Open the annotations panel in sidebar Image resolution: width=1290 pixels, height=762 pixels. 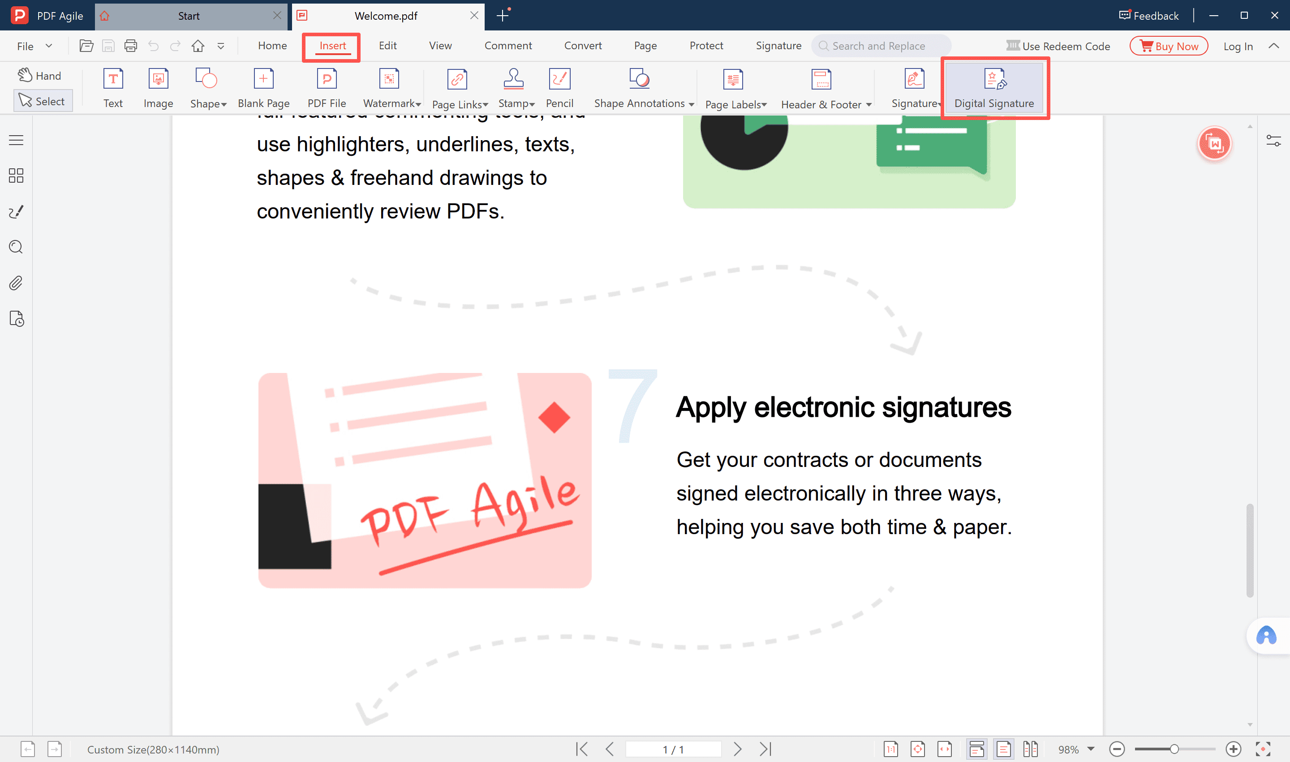point(16,212)
